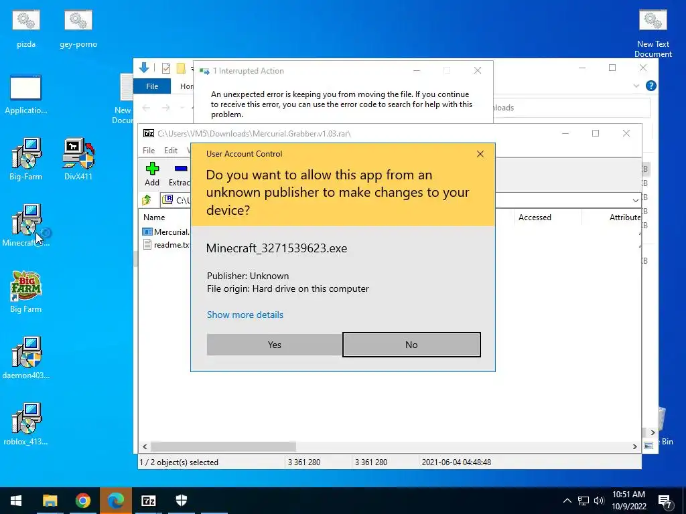Click the "1 / 2 object(s) selected" status text
The width and height of the screenshot is (686, 514).
click(x=178, y=462)
